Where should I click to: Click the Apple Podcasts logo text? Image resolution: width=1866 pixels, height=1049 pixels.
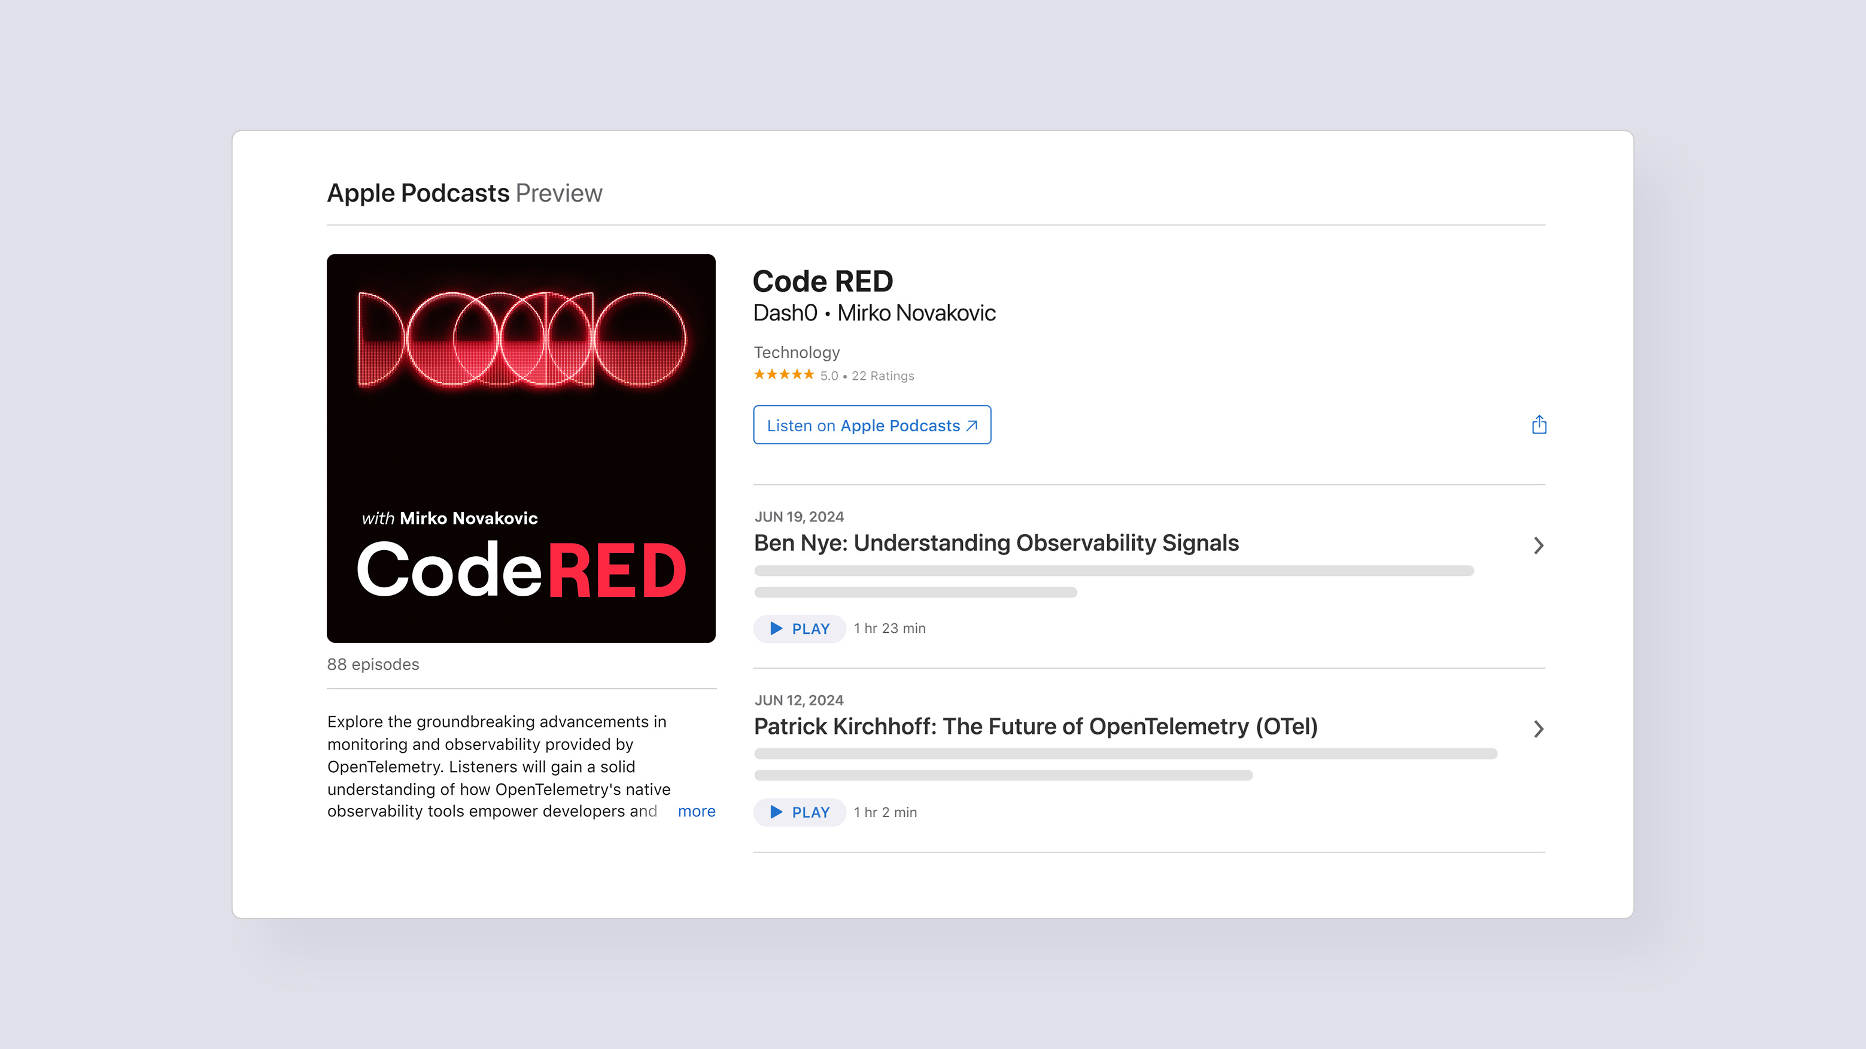[x=419, y=193]
